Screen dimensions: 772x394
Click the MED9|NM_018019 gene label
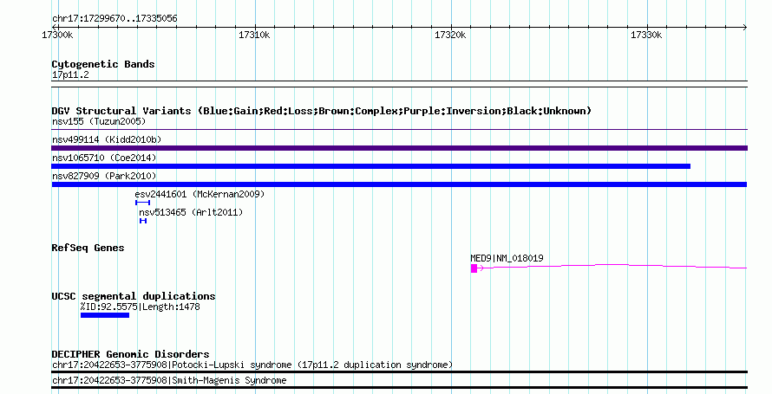point(507,258)
